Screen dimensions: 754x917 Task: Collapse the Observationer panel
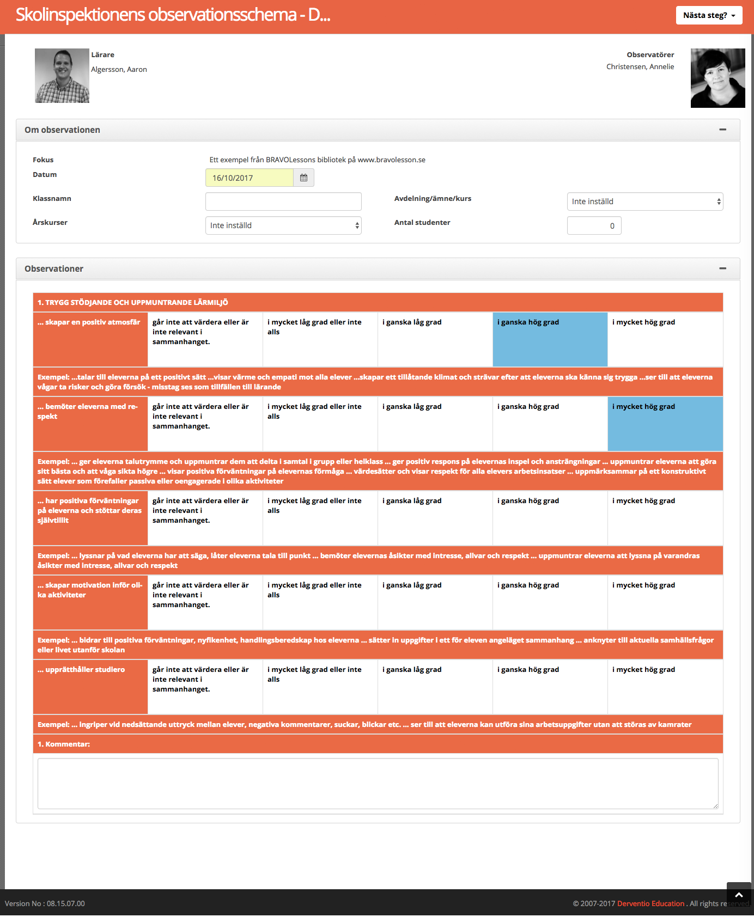coord(722,268)
